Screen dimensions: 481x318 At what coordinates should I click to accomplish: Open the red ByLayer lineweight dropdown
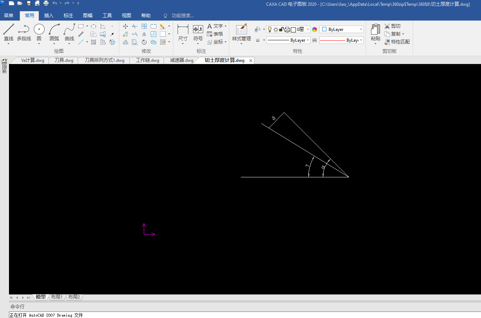pyautogui.click(x=342, y=40)
